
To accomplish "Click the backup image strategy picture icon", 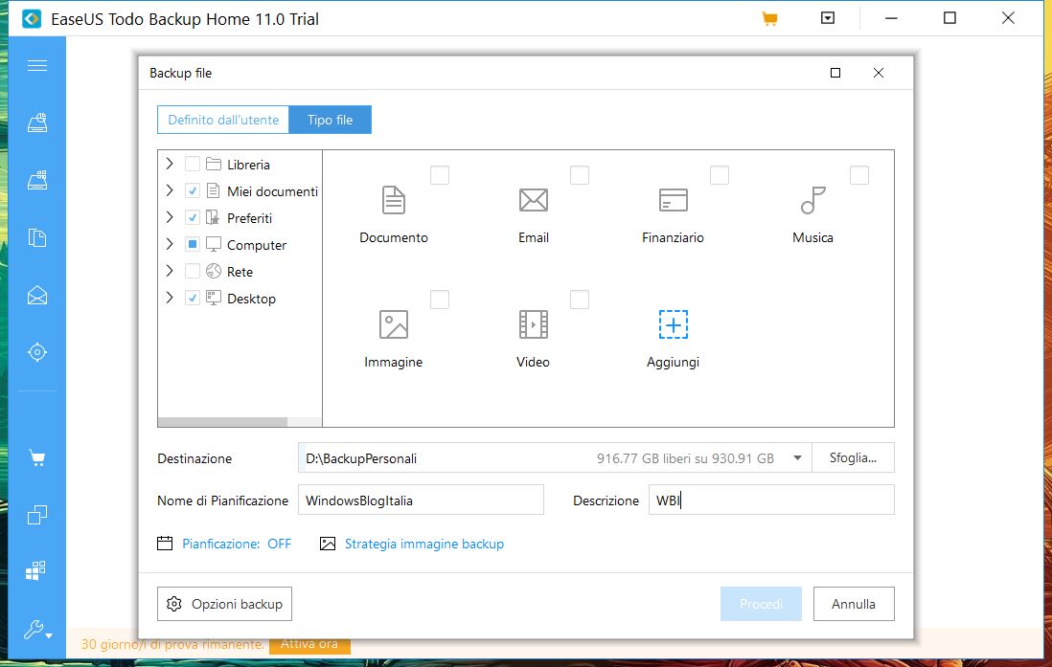I will (328, 544).
